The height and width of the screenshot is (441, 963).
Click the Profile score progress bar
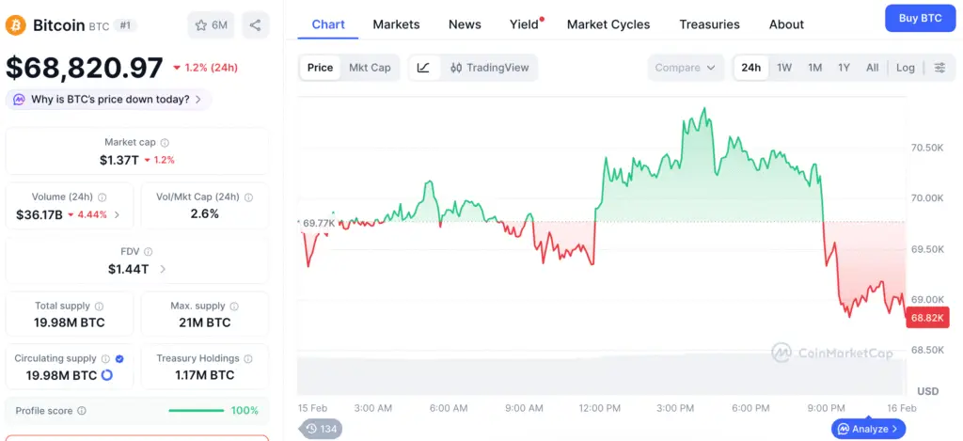tap(197, 411)
